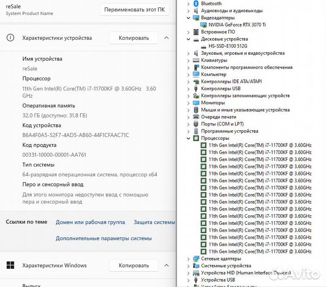Viewport: 326px width, 287px height.
Task: Collapse the Процессоры tree node
Action: click(x=188, y=138)
